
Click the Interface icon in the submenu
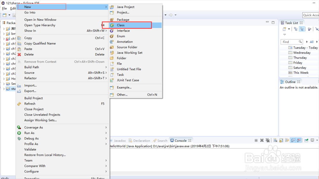pos(112,31)
